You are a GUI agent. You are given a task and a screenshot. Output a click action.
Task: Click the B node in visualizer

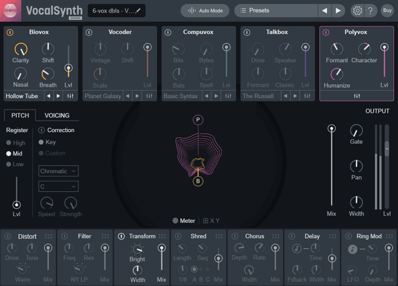(198, 181)
